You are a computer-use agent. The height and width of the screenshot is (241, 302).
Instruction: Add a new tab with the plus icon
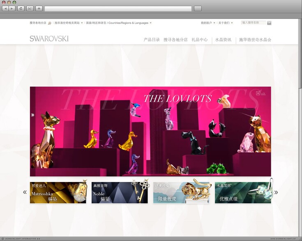39,9
